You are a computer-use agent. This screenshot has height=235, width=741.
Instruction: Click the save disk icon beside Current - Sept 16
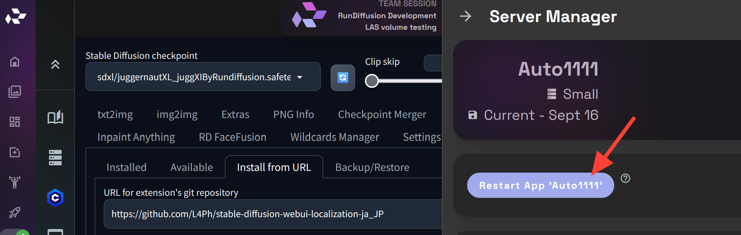tap(473, 115)
